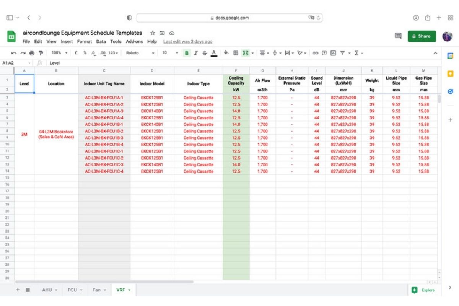Click the green Share button

(422, 36)
